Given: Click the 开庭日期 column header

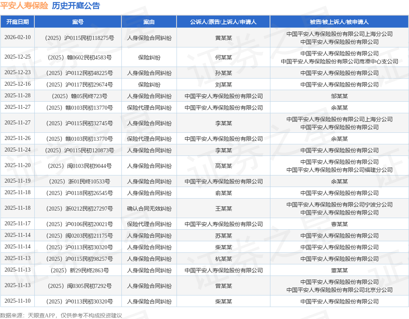Looking at the screenshot, I should pos(18,22).
